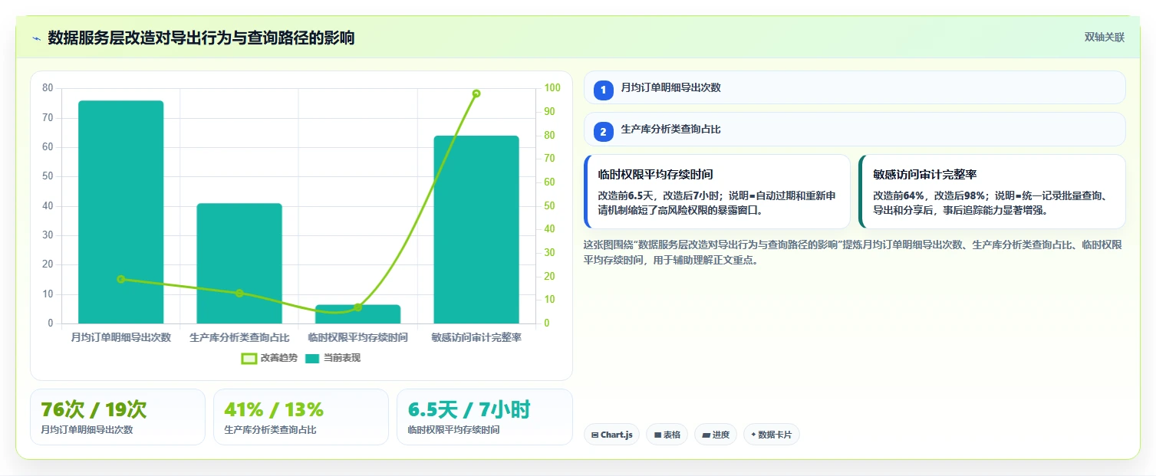Click the x-axis label 月均订单明细导出次数

(121, 337)
